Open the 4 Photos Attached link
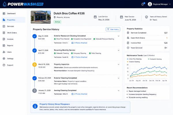 79,57
